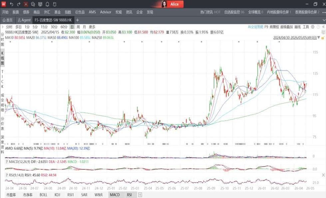Open the chat bubble message icon
The width and height of the screenshot is (326, 198).
33,4
